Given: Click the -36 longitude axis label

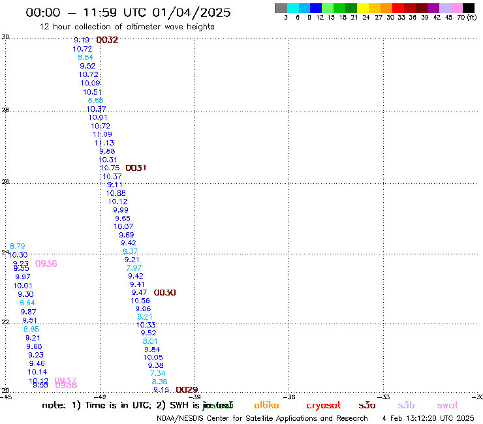Looking at the screenshot, I should click(289, 397).
